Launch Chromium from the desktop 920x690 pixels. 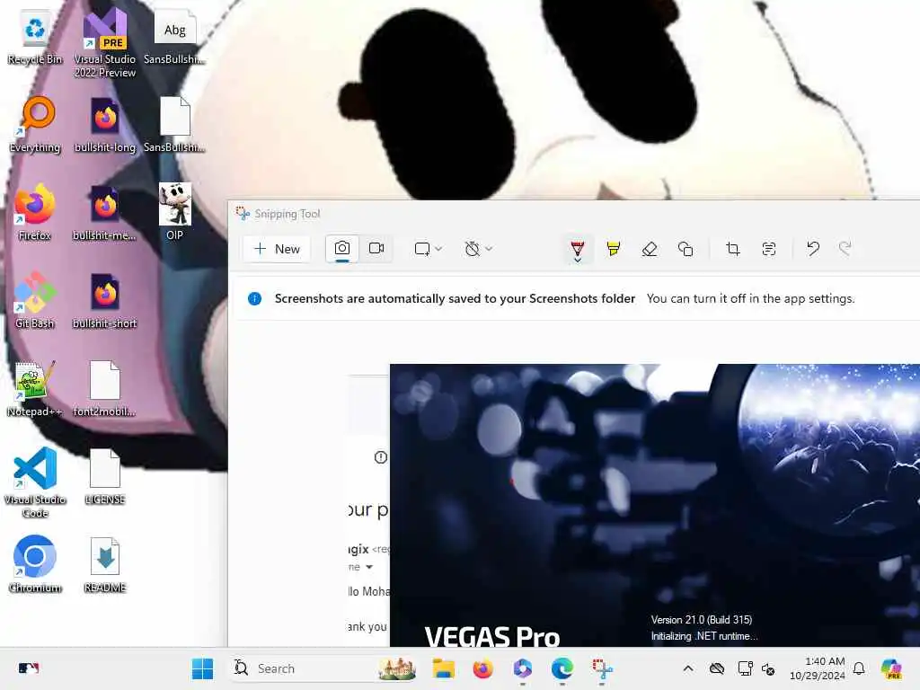[35, 564]
